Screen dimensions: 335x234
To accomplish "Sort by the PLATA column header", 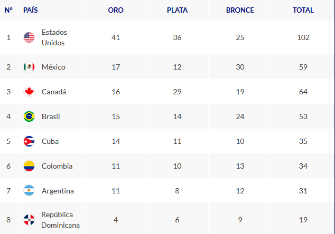I will tap(177, 10).
